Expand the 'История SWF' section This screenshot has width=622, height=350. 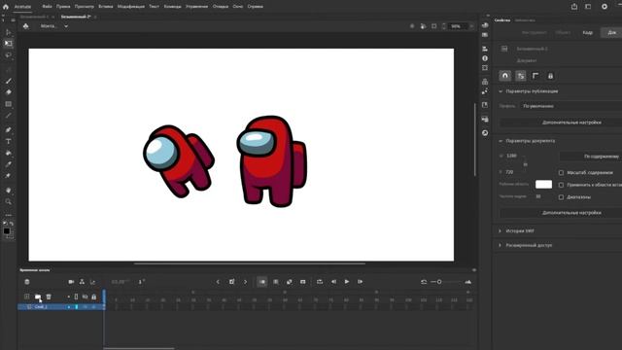[501, 231]
